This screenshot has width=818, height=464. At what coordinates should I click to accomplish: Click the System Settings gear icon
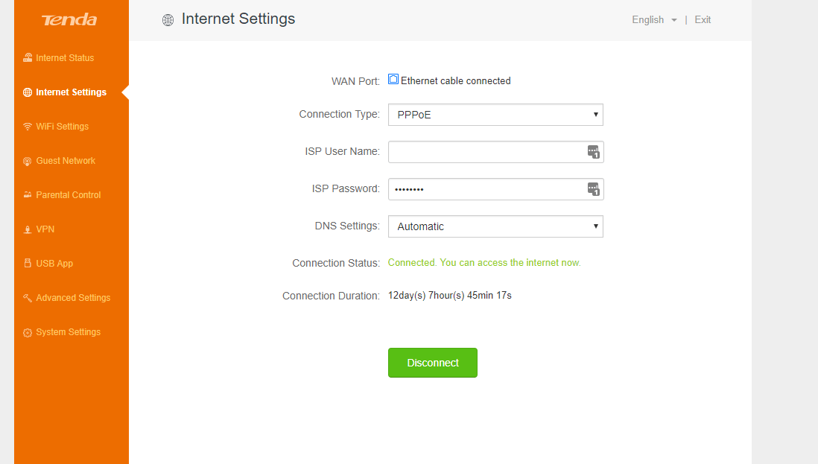(28, 332)
